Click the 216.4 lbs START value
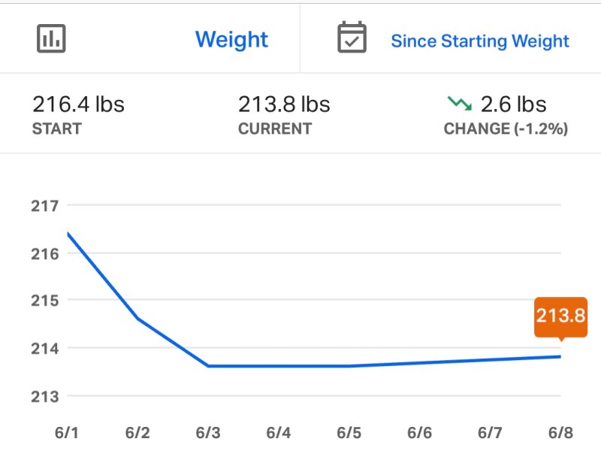This screenshot has height=451, width=601. tap(80, 104)
